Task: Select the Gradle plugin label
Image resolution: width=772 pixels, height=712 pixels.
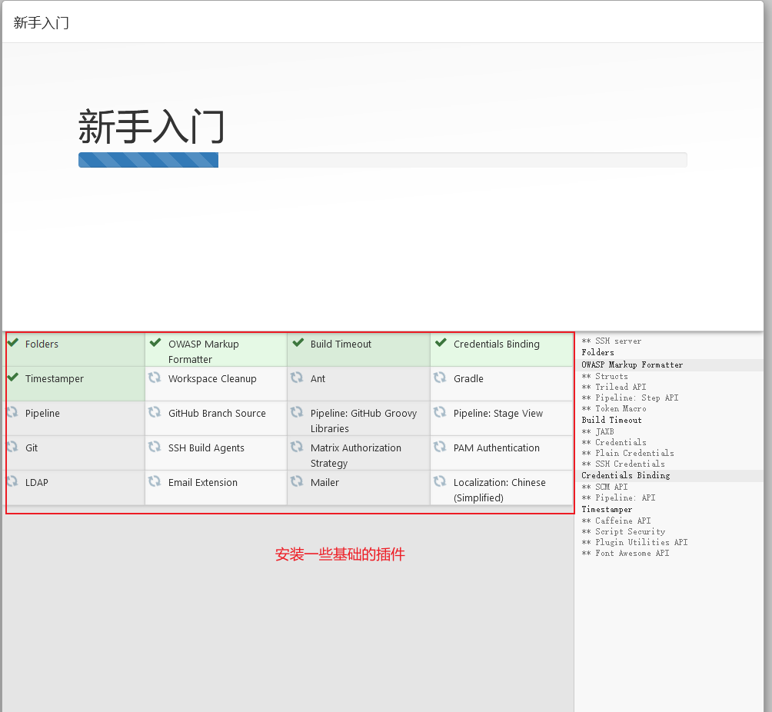Action: point(468,378)
